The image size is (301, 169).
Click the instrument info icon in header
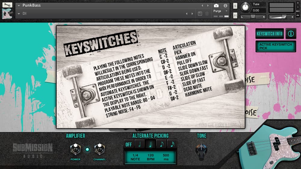click(x=225, y=6)
